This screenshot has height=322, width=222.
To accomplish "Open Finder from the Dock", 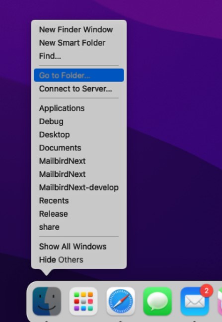I will tap(47, 301).
